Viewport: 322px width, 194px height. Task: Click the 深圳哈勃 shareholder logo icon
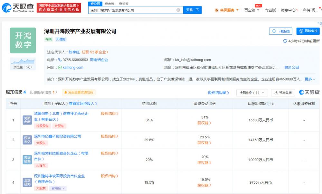point(27,160)
